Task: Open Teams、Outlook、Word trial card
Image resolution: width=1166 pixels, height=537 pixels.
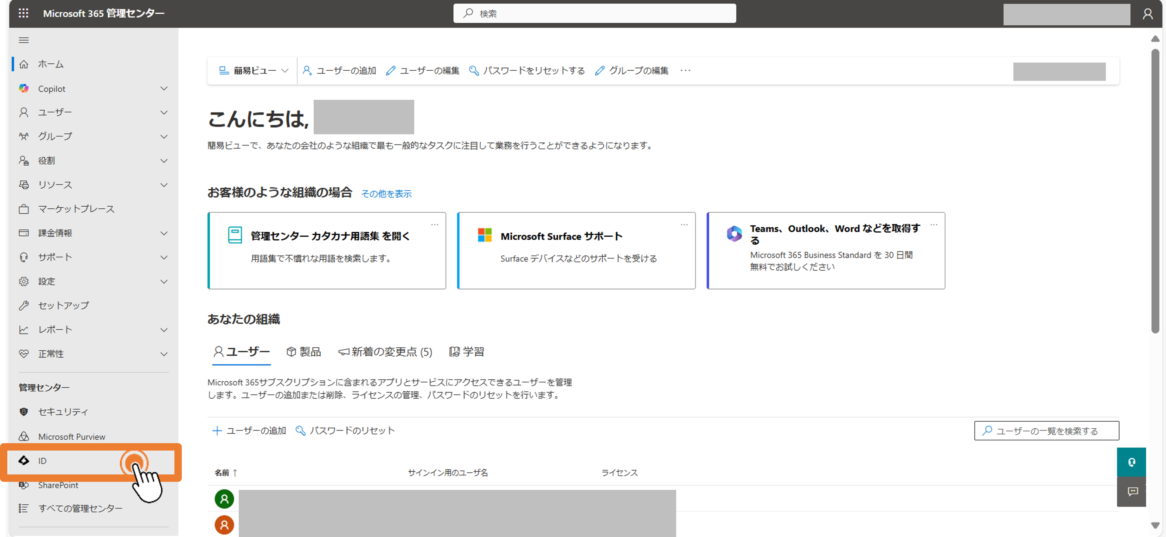Action: click(826, 251)
